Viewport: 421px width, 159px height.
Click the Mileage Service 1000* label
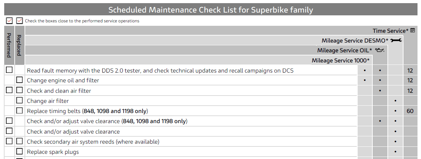click(x=341, y=60)
